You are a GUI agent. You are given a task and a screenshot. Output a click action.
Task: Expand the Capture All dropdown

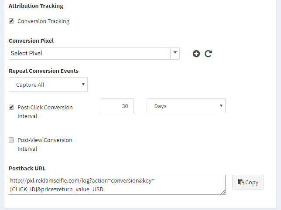[48, 85]
